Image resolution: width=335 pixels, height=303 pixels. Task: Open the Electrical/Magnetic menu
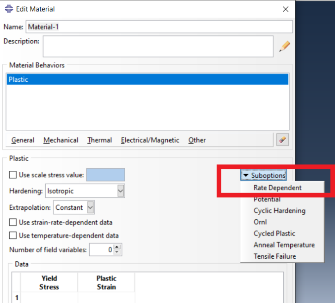pyautogui.click(x=150, y=140)
